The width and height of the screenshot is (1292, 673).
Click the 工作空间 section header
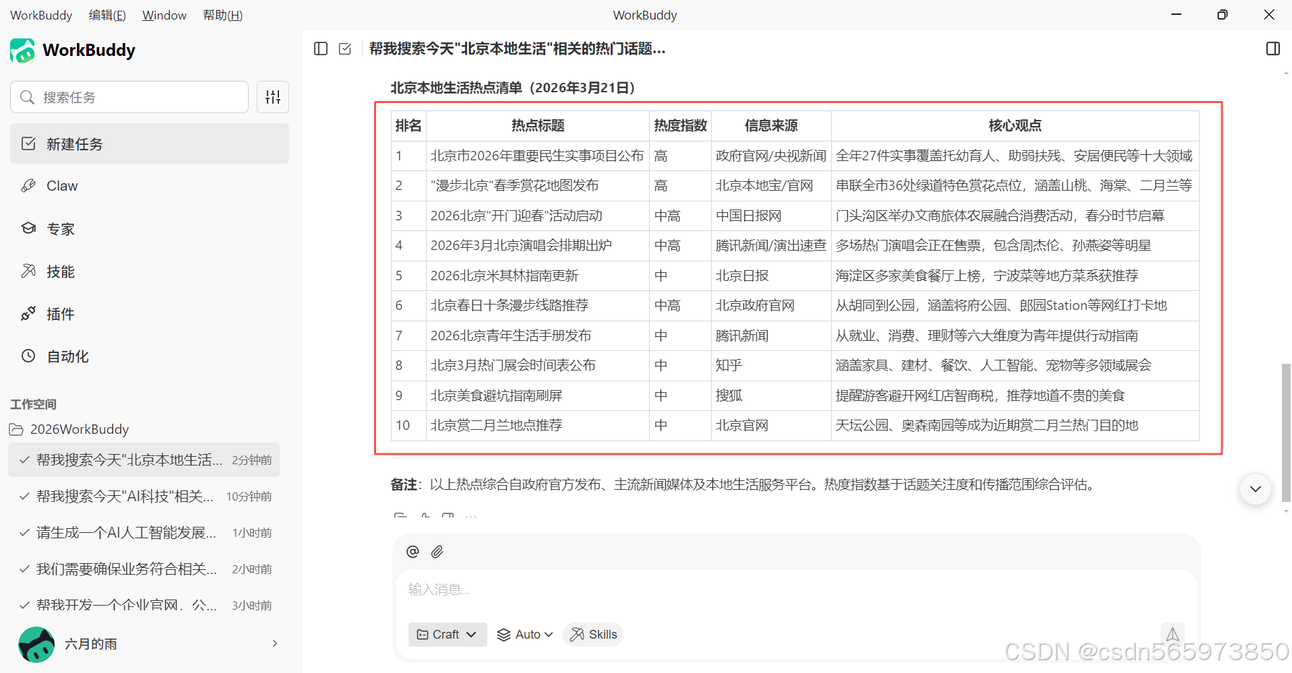(33, 404)
